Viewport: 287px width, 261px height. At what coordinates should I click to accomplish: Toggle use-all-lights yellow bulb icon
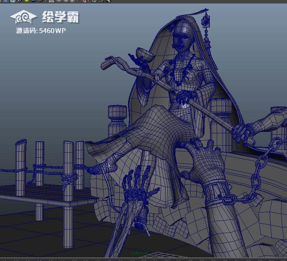coord(27,1)
